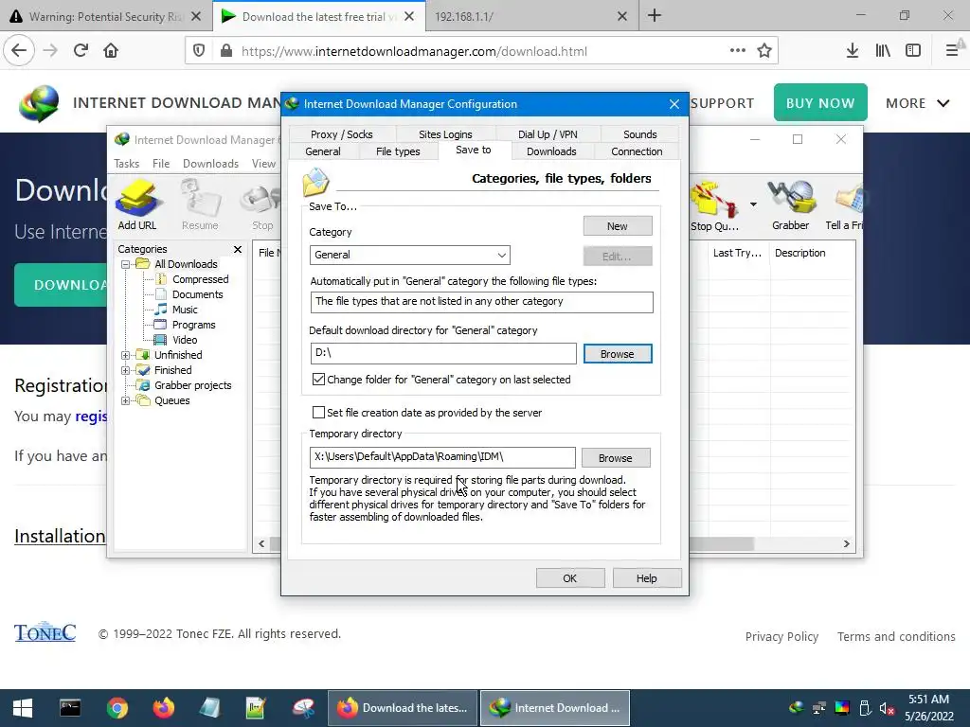Click right scroll arrow of download list
Image resolution: width=970 pixels, height=727 pixels.
pos(846,544)
